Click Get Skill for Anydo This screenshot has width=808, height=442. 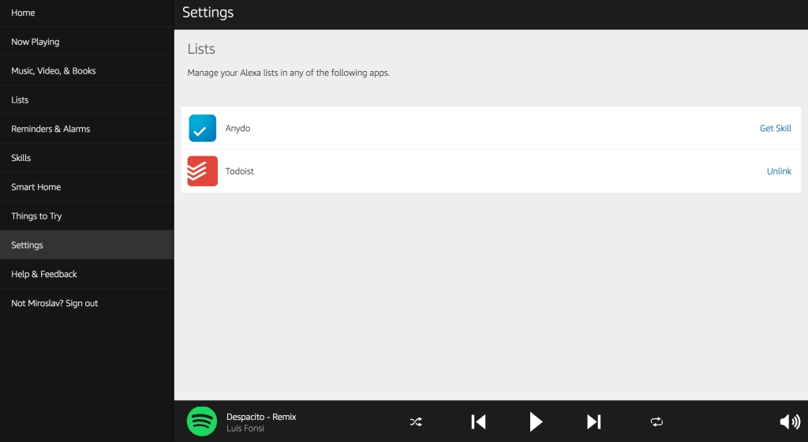tap(775, 129)
